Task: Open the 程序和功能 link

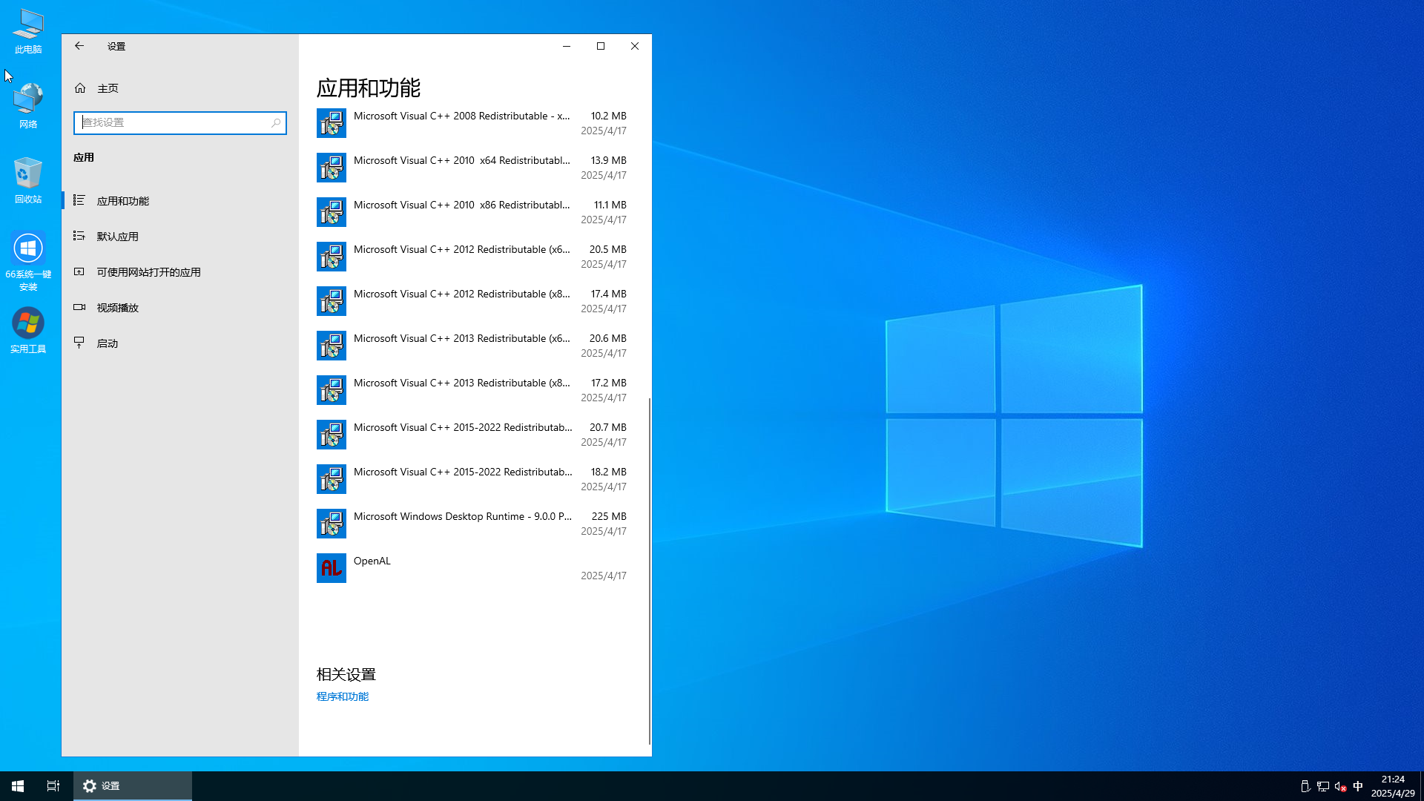Action: pyautogui.click(x=343, y=696)
